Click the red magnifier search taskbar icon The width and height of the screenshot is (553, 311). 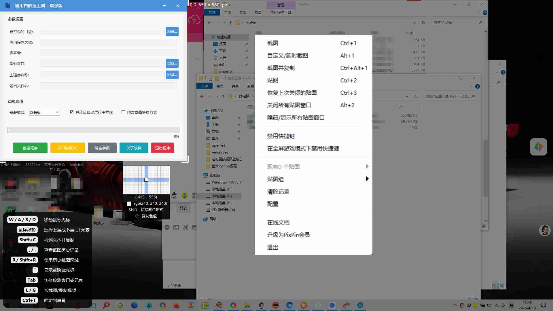tap(106, 305)
